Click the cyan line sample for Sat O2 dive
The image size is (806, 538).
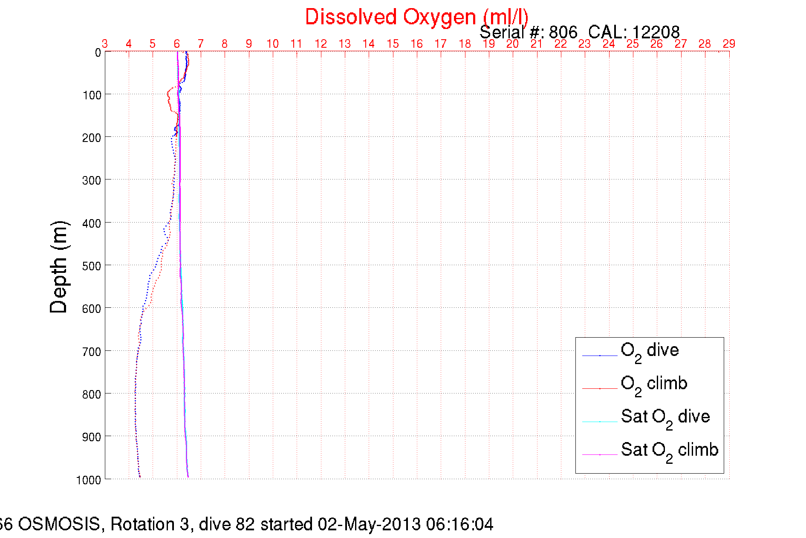pyautogui.click(x=600, y=422)
